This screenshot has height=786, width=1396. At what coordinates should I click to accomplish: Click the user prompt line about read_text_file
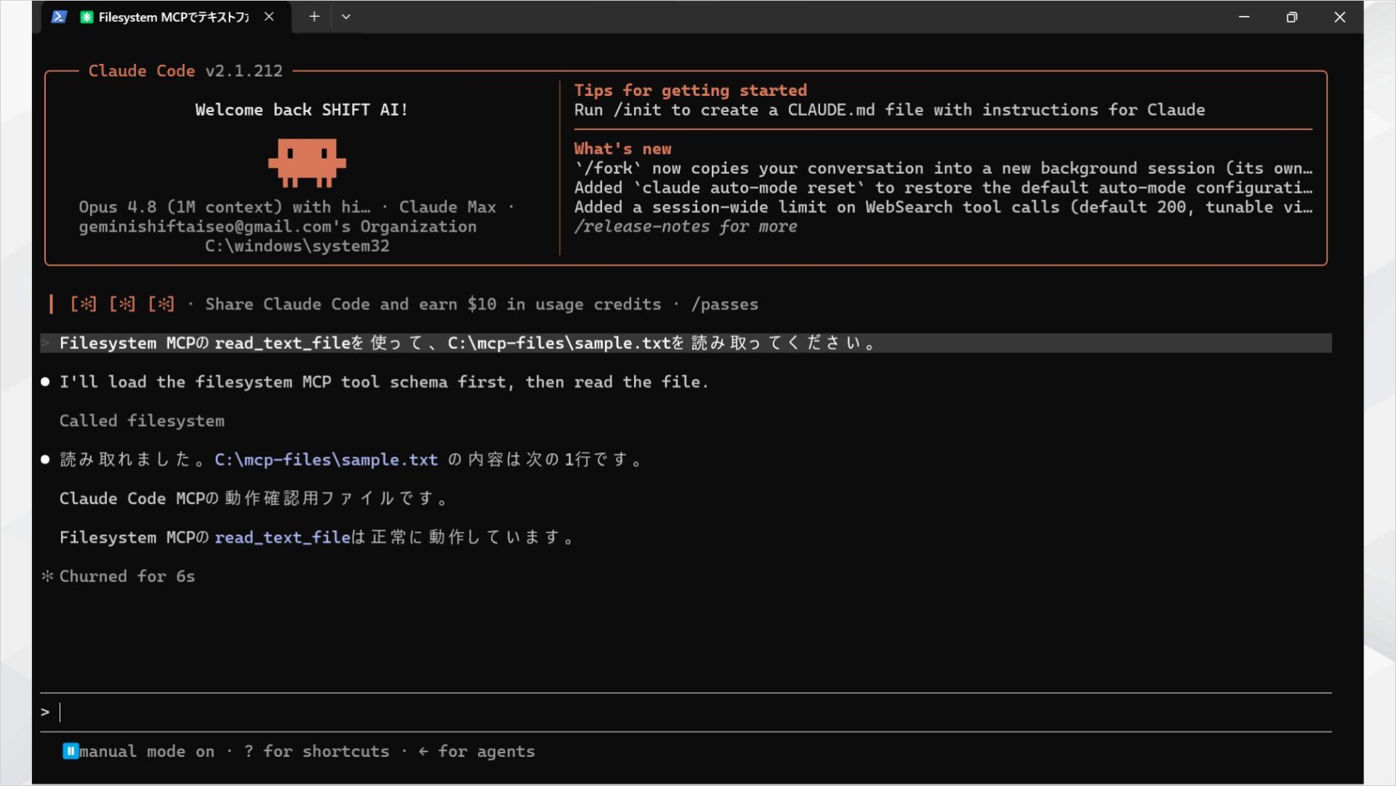pos(686,343)
